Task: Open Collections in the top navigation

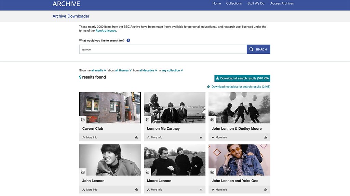Action: pyautogui.click(x=234, y=3)
